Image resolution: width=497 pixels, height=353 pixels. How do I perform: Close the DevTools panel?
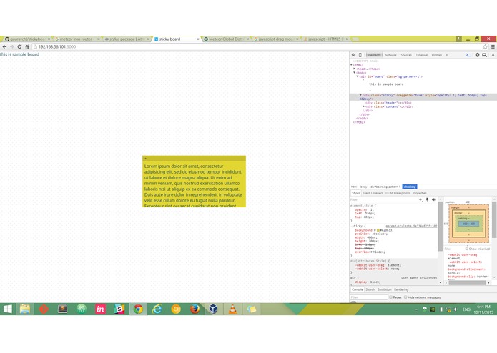coord(493,55)
